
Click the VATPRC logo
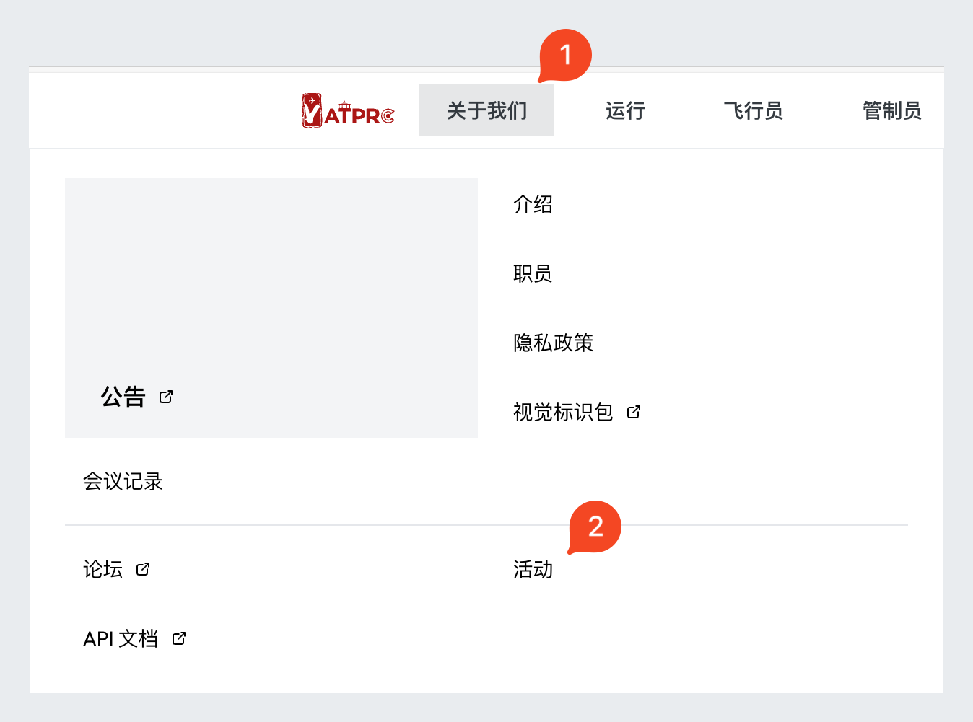(348, 111)
